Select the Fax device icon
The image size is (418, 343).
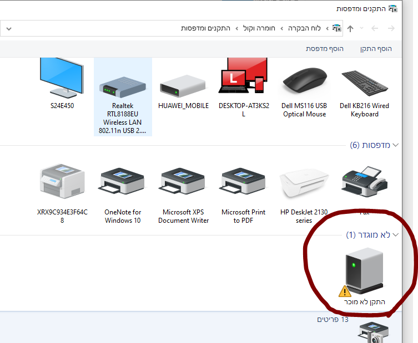point(365,182)
